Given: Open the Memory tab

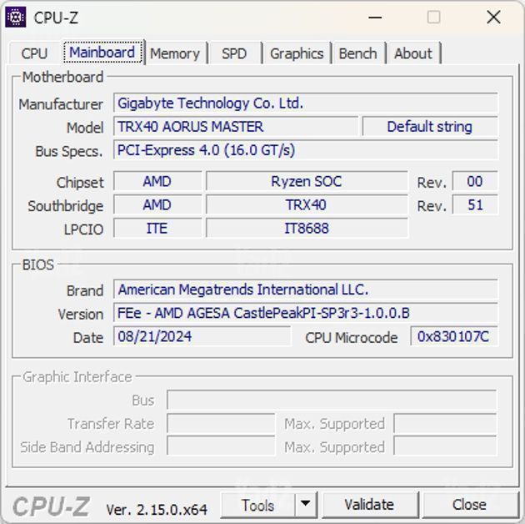Looking at the screenshot, I should 175,53.
